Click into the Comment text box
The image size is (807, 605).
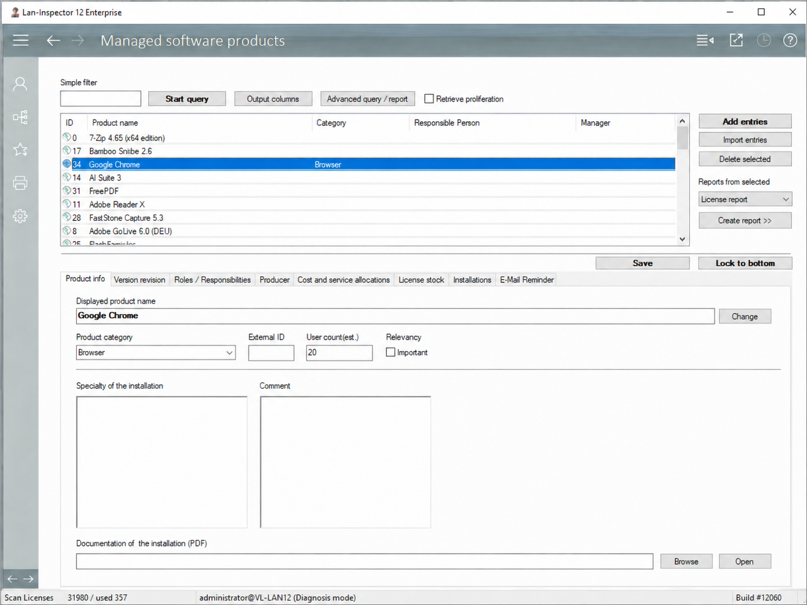pyautogui.click(x=345, y=462)
